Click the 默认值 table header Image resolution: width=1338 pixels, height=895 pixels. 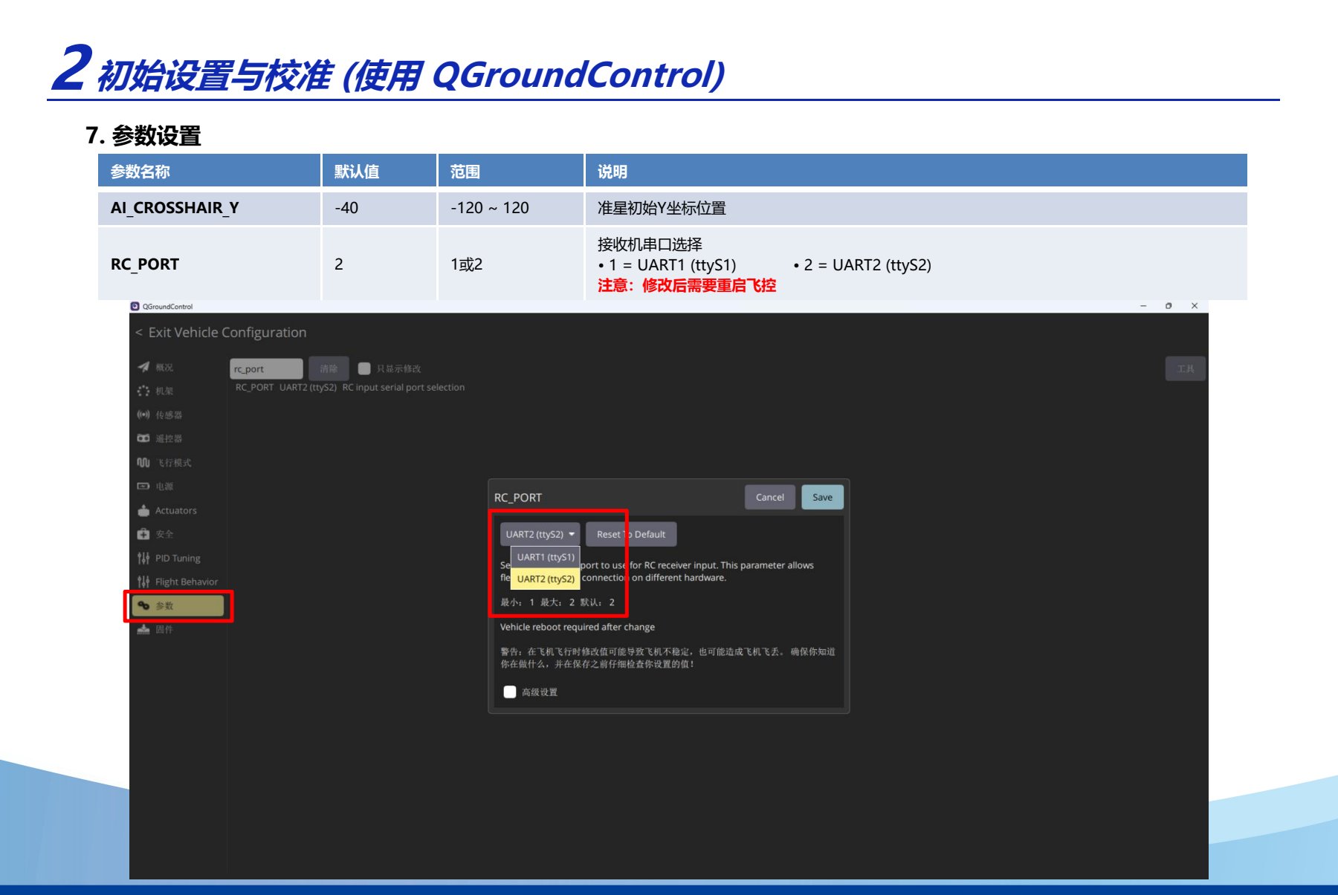(x=379, y=171)
